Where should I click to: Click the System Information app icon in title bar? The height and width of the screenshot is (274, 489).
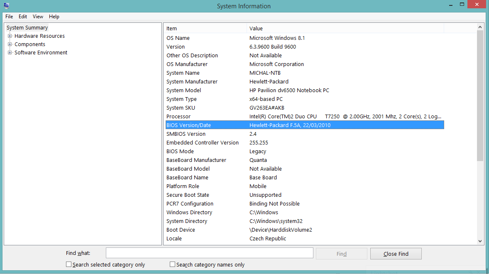point(6,5)
